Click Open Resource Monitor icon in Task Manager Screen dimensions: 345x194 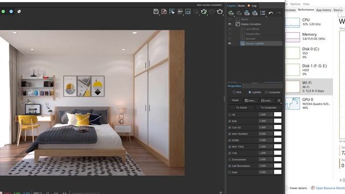point(313,188)
